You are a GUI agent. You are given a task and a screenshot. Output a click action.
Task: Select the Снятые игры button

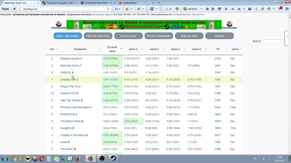click(x=128, y=36)
